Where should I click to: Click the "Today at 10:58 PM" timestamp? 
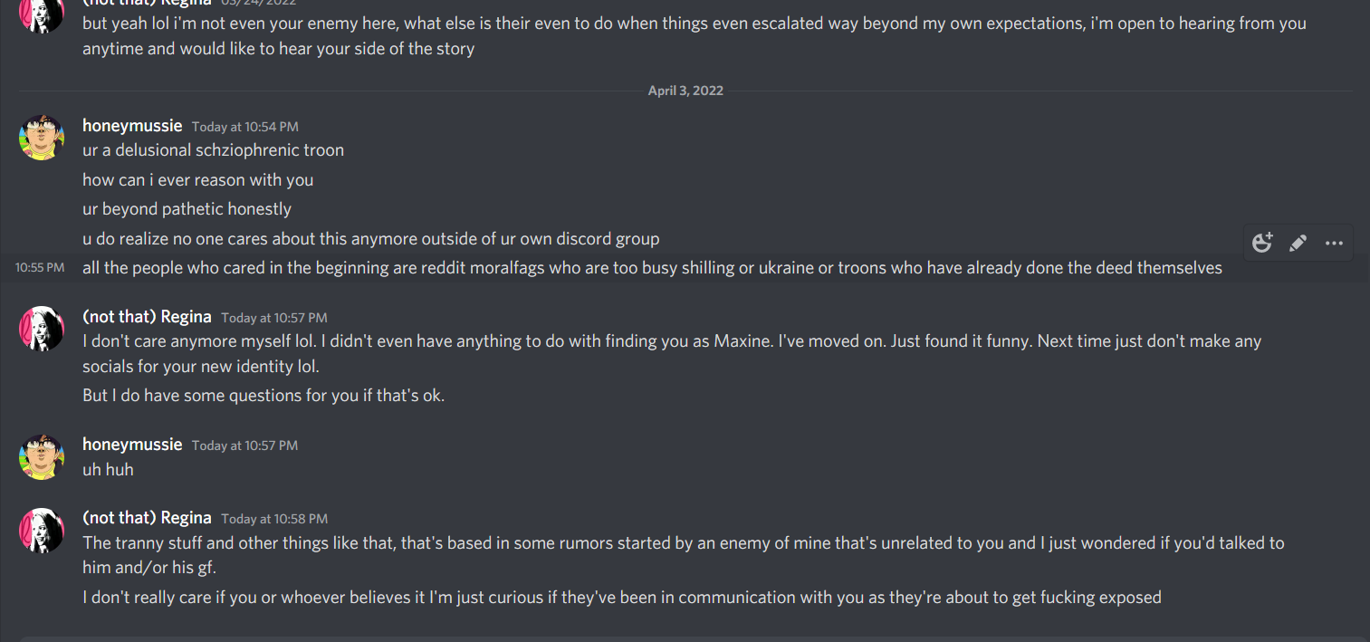tap(274, 519)
